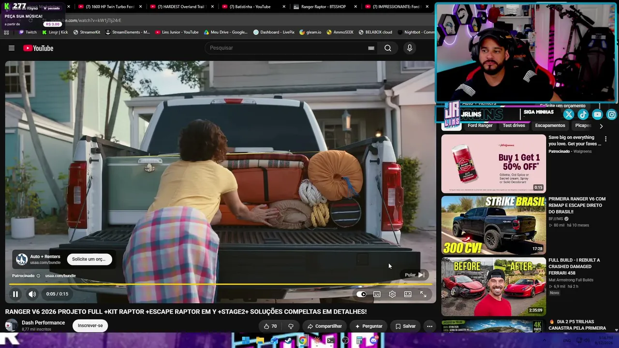
Task: Pause the video playback
Action: click(15, 294)
